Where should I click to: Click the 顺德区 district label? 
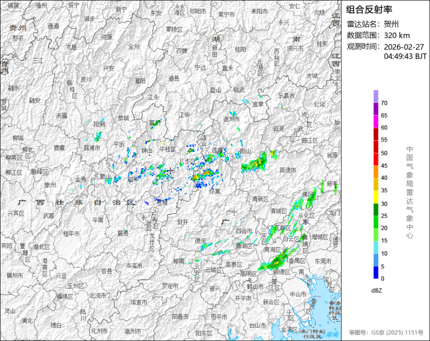[281, 272]
